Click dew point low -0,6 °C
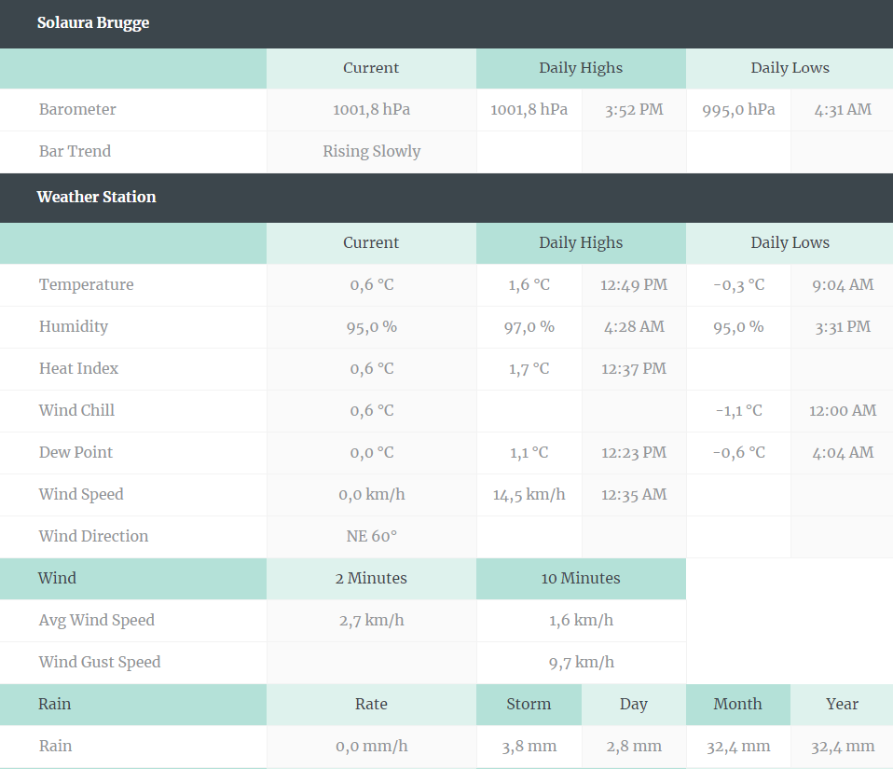Screen dimensions: 893x769 738,453
